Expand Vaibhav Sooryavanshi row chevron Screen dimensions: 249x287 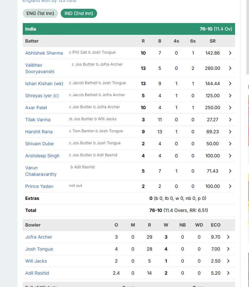point(230,68)
